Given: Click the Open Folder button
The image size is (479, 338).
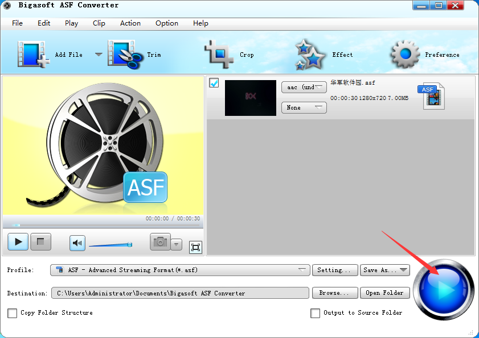Looking at the screenshot, I should click(x=385, y=293).
